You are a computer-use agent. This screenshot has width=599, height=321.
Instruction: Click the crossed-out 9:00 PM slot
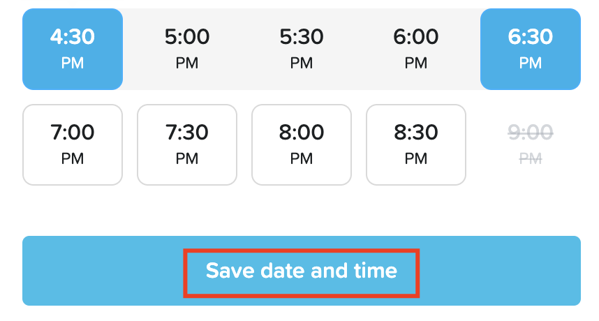[531, 144]
